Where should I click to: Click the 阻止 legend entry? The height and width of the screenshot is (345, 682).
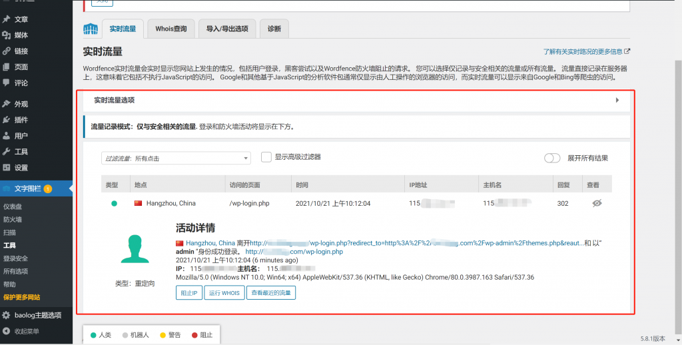coord(202,335)
